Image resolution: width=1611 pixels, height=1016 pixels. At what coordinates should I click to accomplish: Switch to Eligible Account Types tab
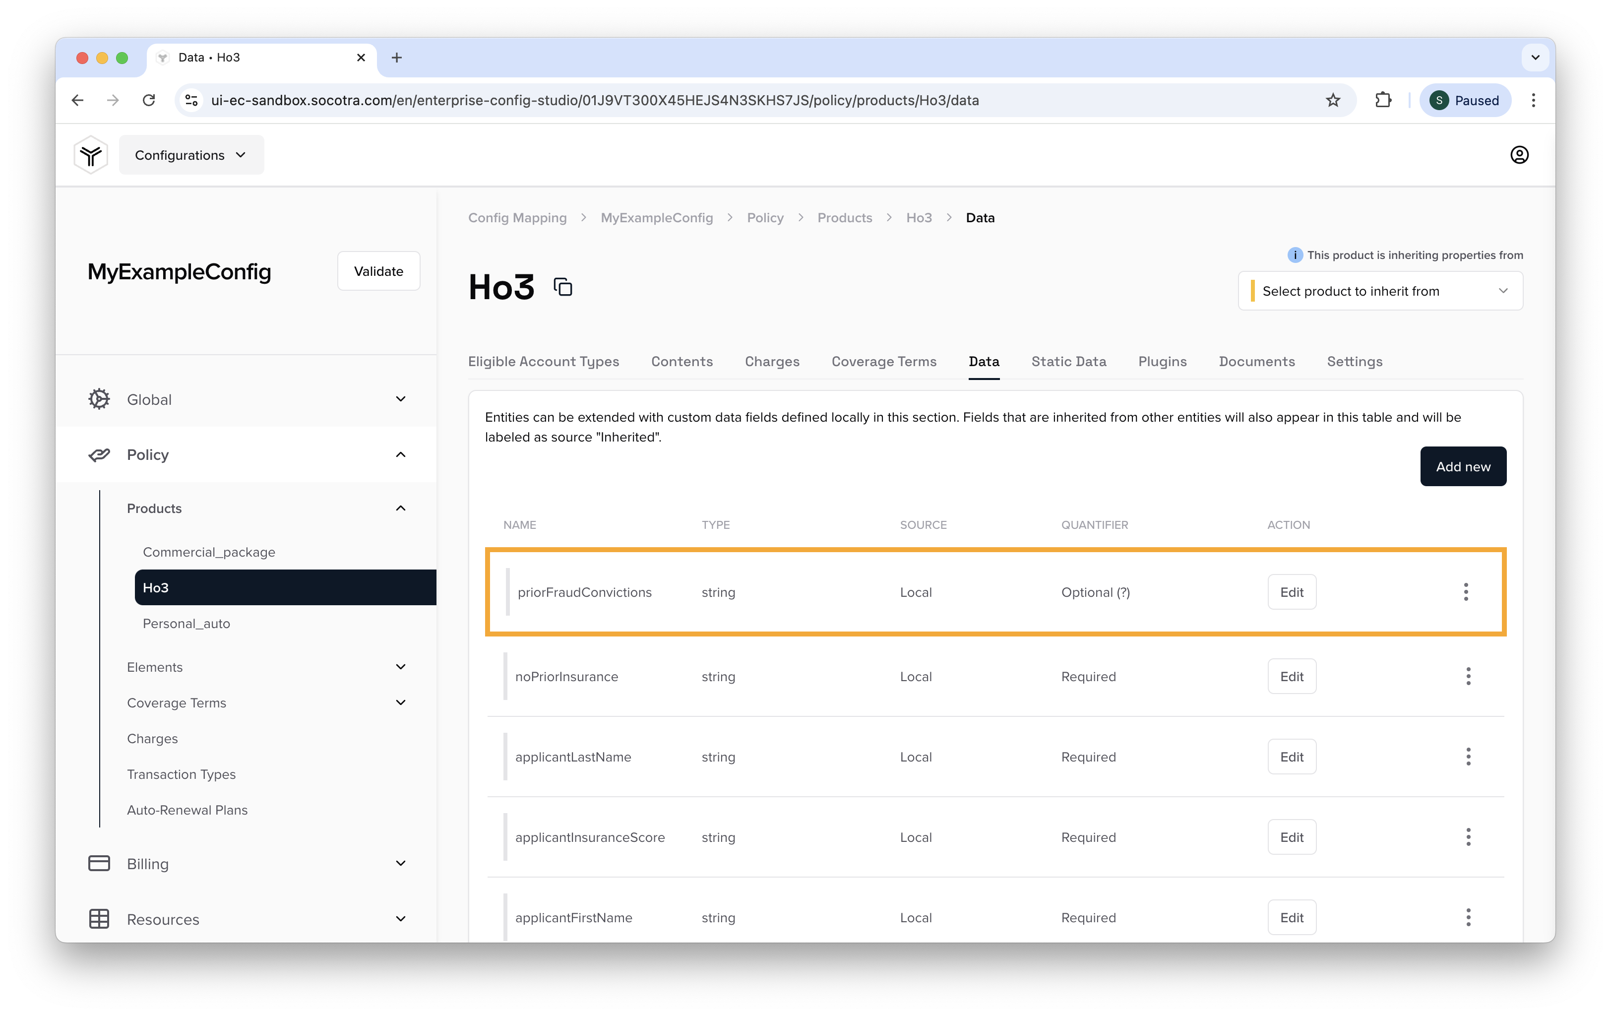(543, 362)
